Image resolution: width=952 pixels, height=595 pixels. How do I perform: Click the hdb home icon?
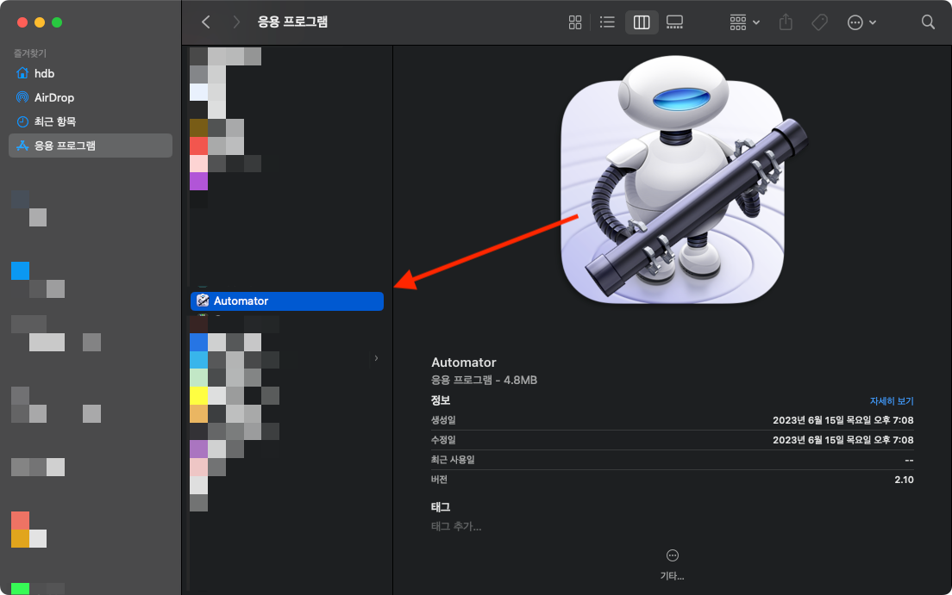coord(22,73)
